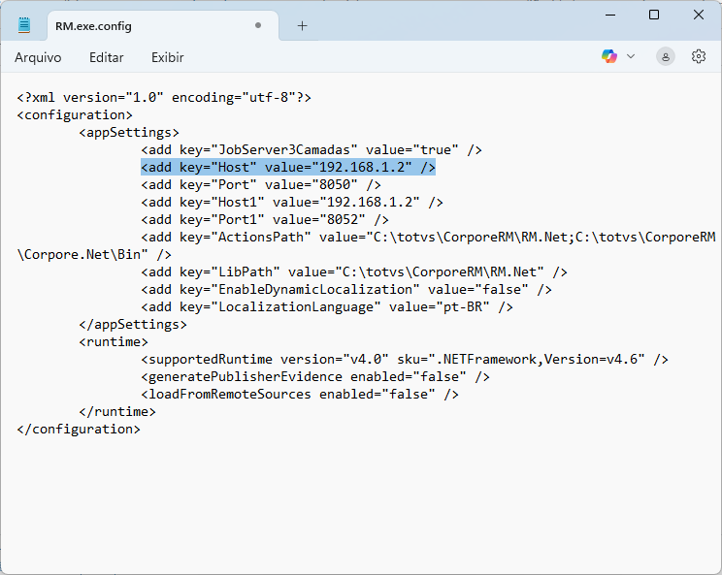The image size is (722, 575).
Task: Add a new tab with plus icon
Action: point(302,26)
